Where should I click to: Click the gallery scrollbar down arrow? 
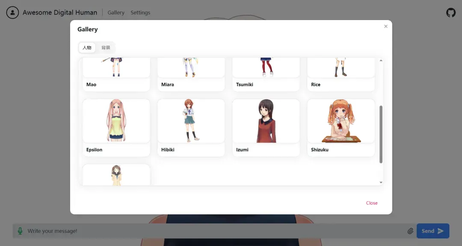381,182
